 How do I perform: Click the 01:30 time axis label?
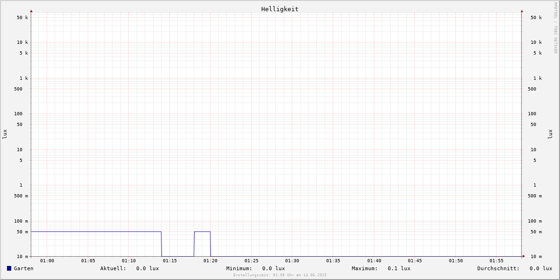(292, 261)
